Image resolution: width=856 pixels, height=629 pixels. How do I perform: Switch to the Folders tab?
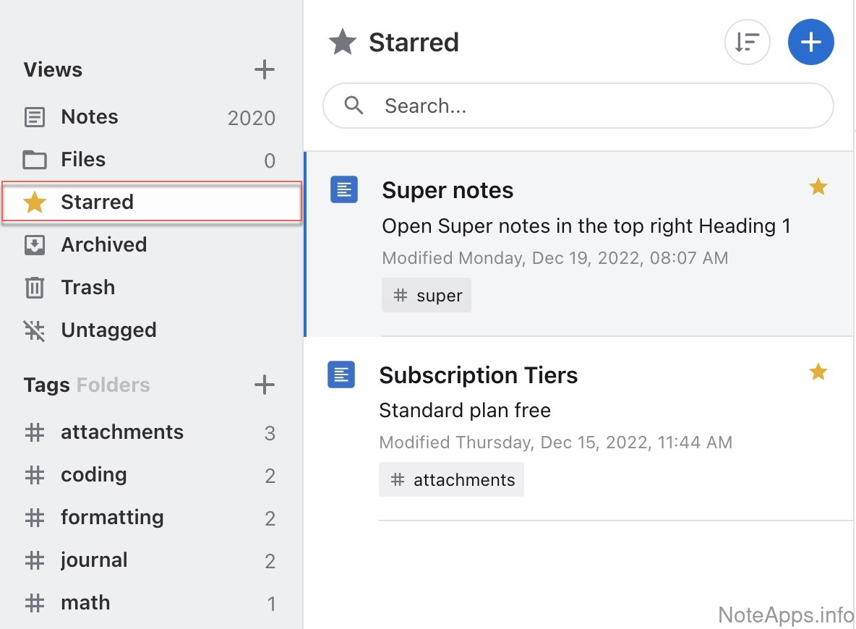tap(114, 385)
